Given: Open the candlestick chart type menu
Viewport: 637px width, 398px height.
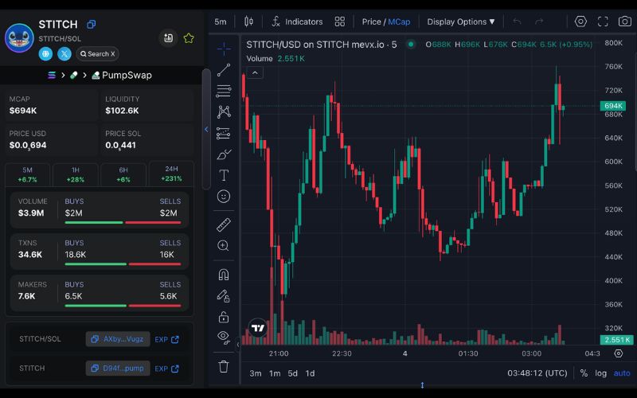Looking at the screenshot, I should [x=248, y=21].
